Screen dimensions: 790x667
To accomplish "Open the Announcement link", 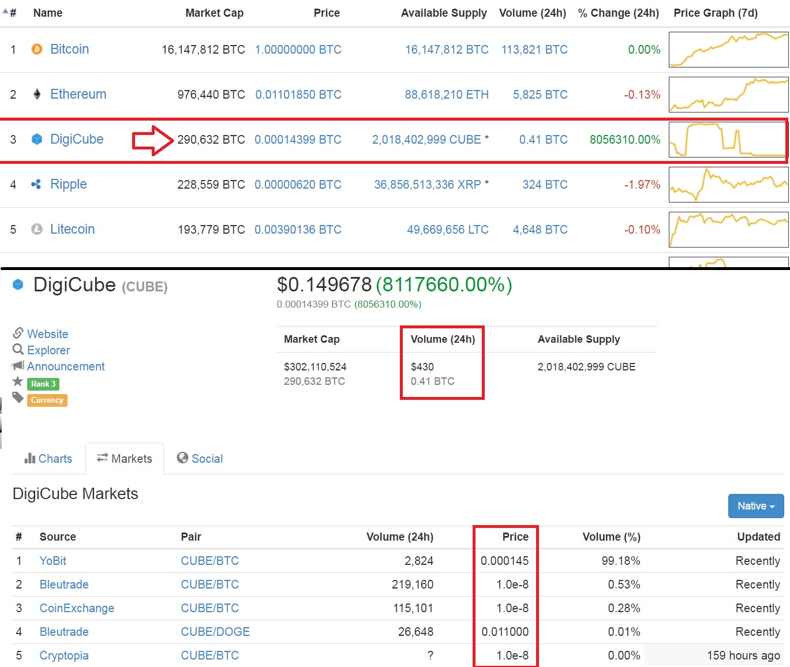I will coord(66,366).
